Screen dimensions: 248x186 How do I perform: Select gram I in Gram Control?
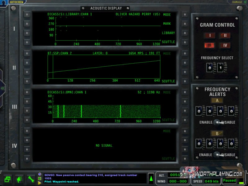coord(210,35)
